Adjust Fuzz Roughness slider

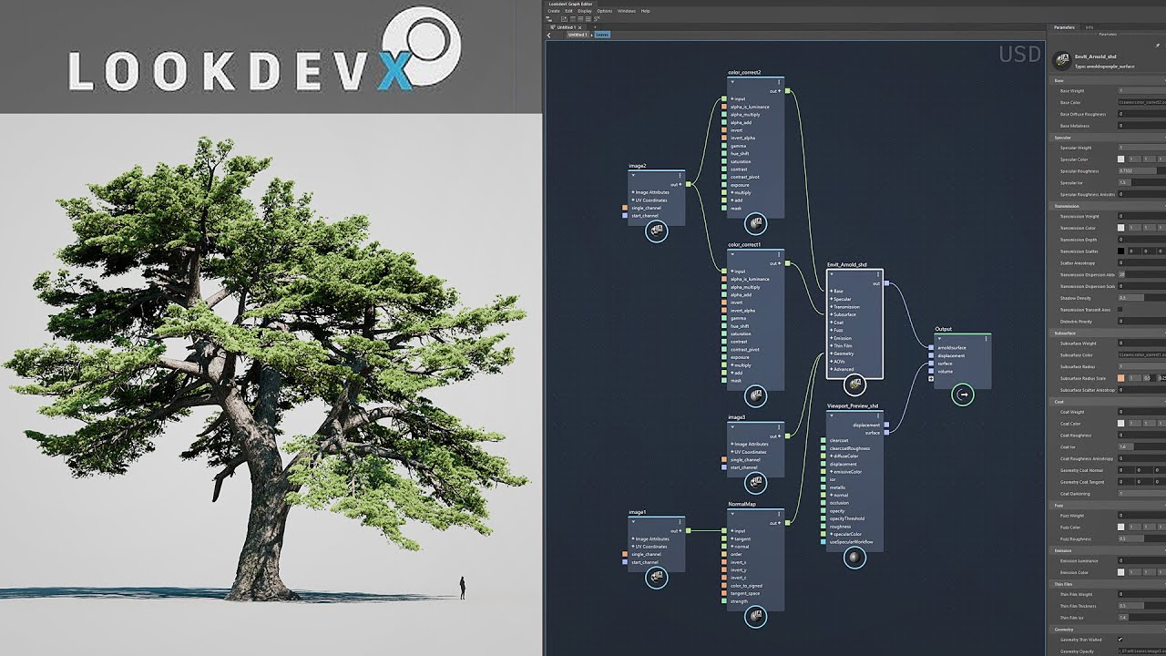point(1142,538)
